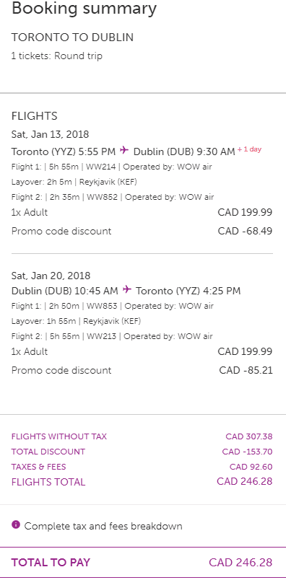Click the +1 day arrival indicator
The image size is (286, 580).
[x=249, y=149]
